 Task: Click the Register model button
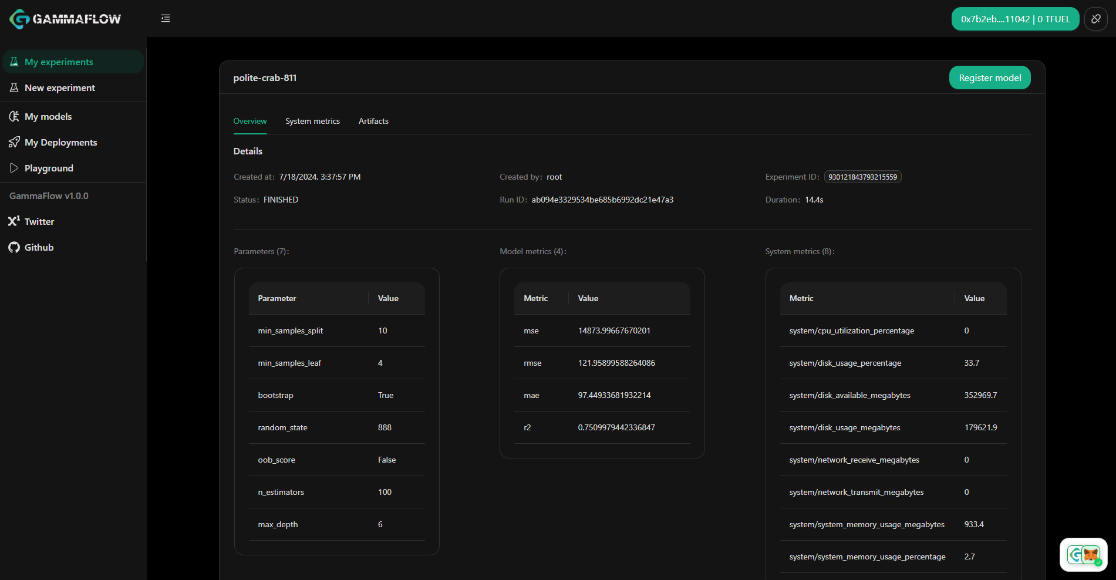990,77
